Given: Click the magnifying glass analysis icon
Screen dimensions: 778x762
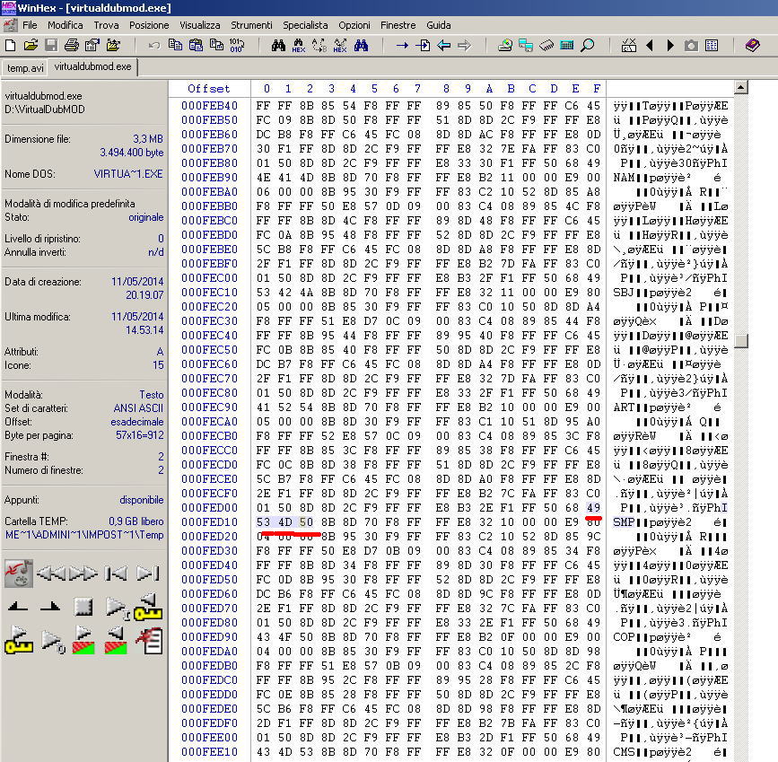Looking at the screenshot, I should click(x=588, y=45).
